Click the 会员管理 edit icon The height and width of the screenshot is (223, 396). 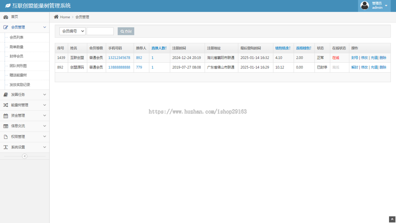pos(6,27)
